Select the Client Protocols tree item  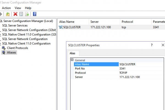pyautogui.click(x=18, y=48)
